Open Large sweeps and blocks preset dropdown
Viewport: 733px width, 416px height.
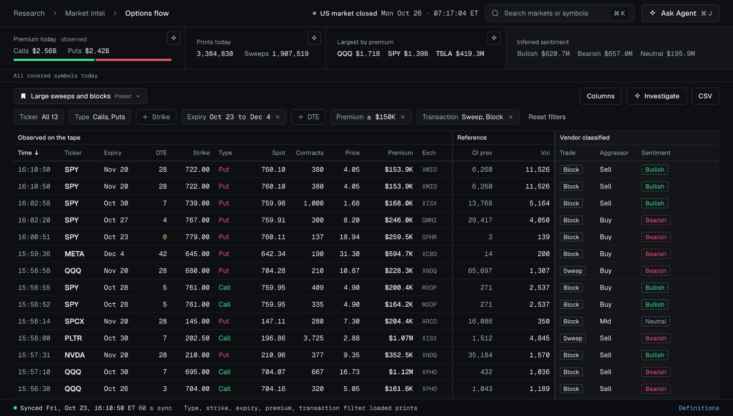click(x=81, y=96)
